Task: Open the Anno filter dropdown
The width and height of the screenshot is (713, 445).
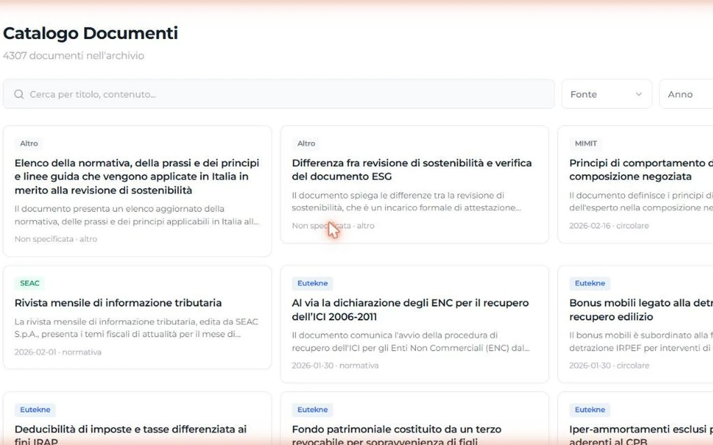Action: point(686,94)
